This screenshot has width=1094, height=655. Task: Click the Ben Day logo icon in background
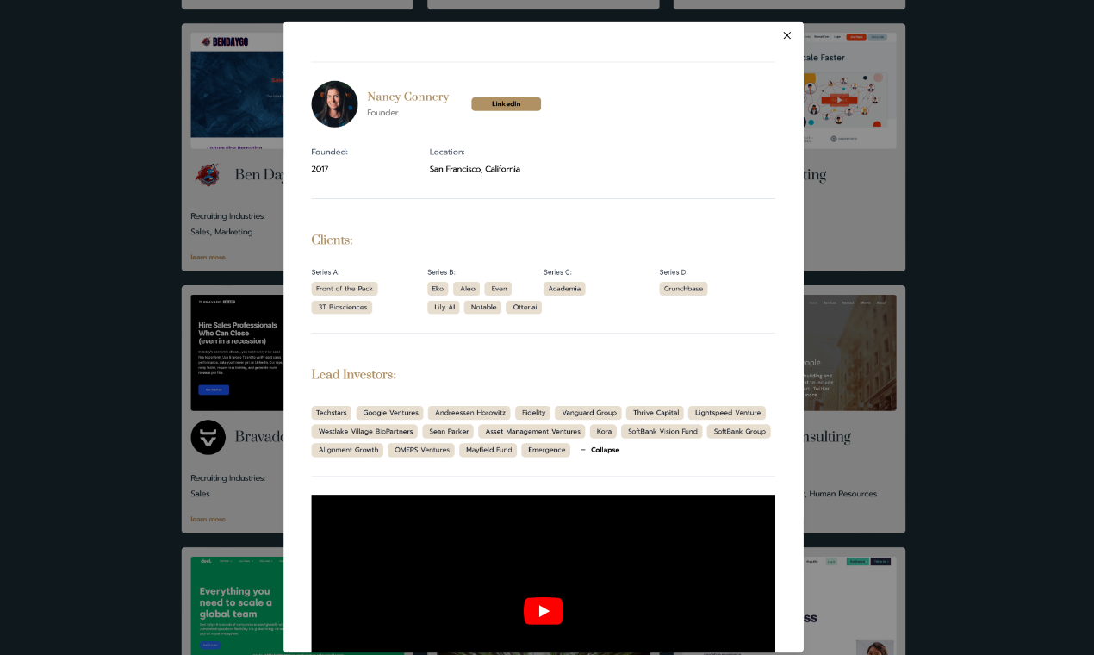coord(207,175)
